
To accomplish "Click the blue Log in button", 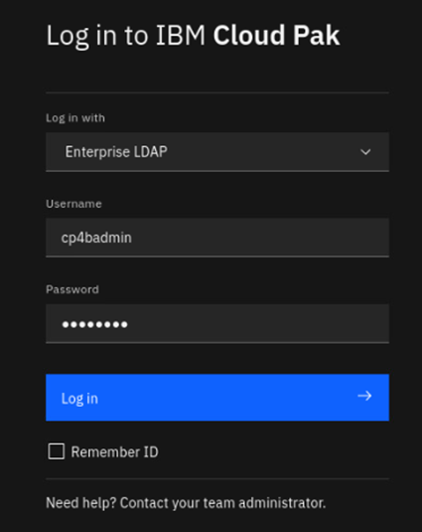I will [217, 398].
